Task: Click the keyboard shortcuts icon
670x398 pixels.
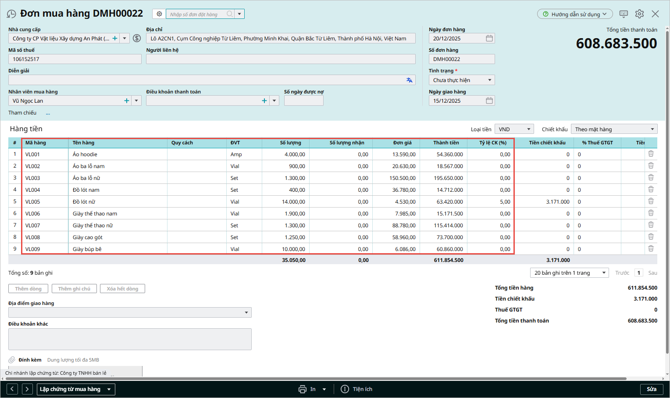Action: (624, 14)
